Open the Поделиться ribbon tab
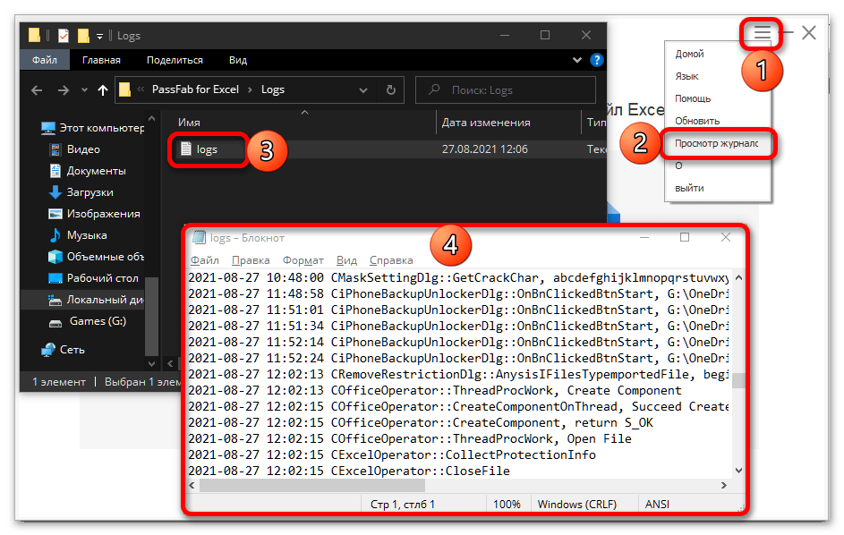 [175, 60]
